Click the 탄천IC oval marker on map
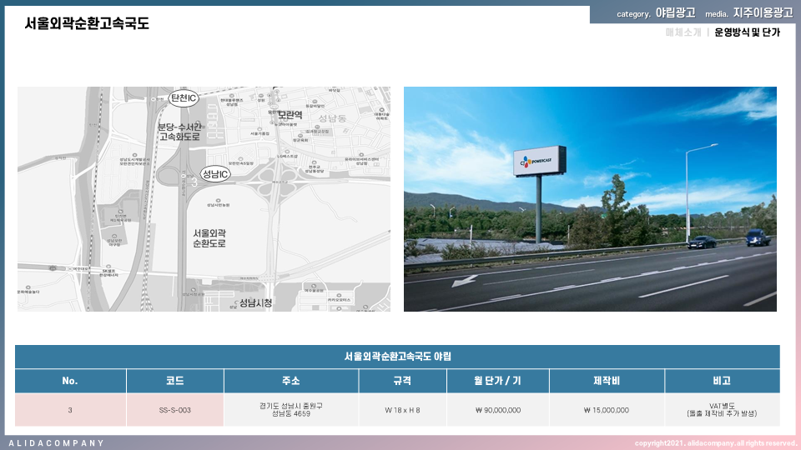The width and height of the screenshot is (801, 450). [x=184, y=98]
